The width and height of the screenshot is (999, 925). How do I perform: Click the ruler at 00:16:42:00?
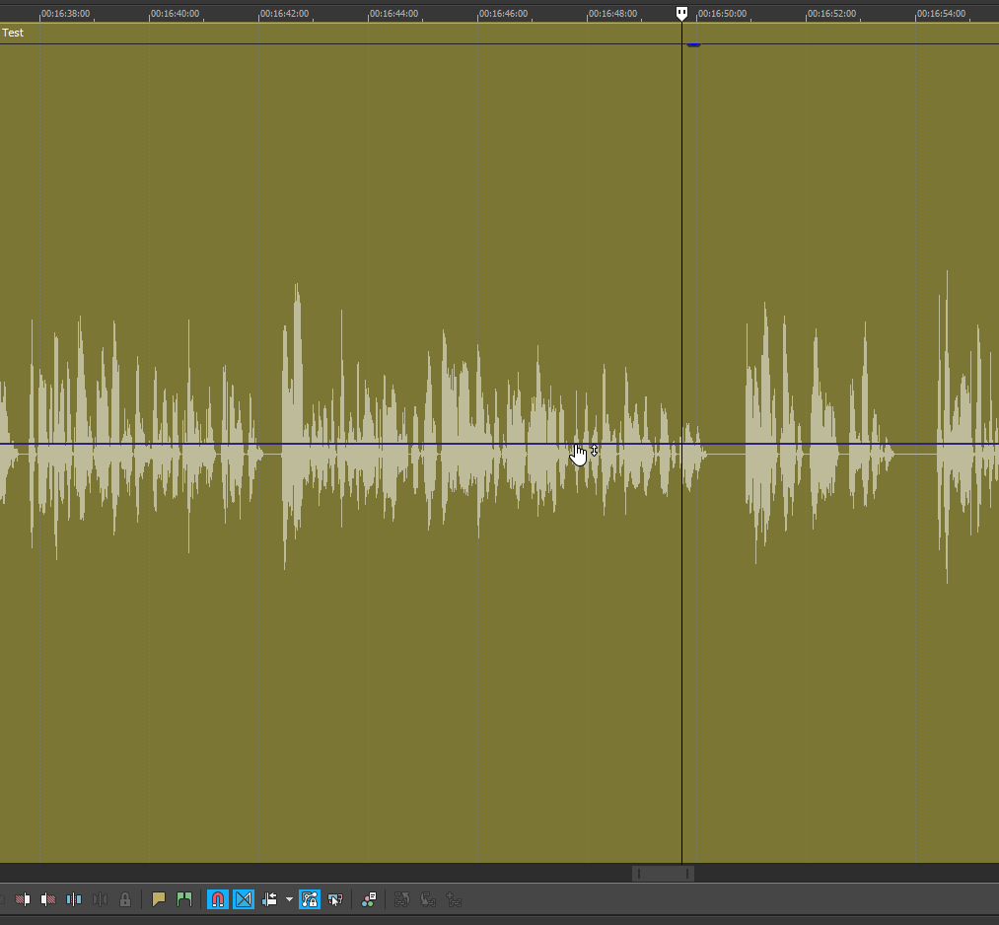(x=259, y=14)
